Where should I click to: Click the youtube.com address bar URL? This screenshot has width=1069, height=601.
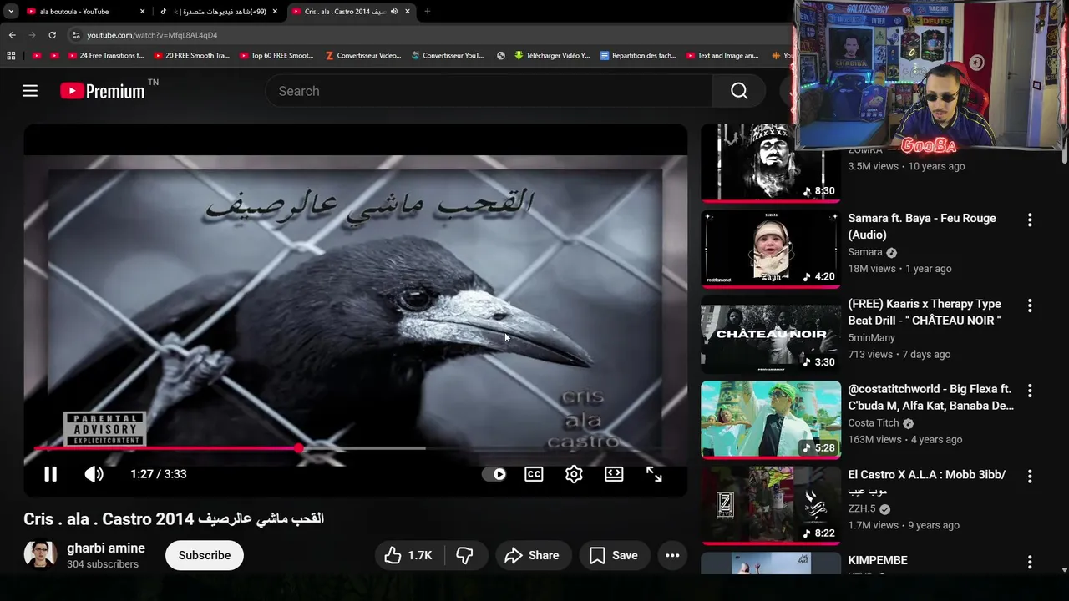coord(152,35)
